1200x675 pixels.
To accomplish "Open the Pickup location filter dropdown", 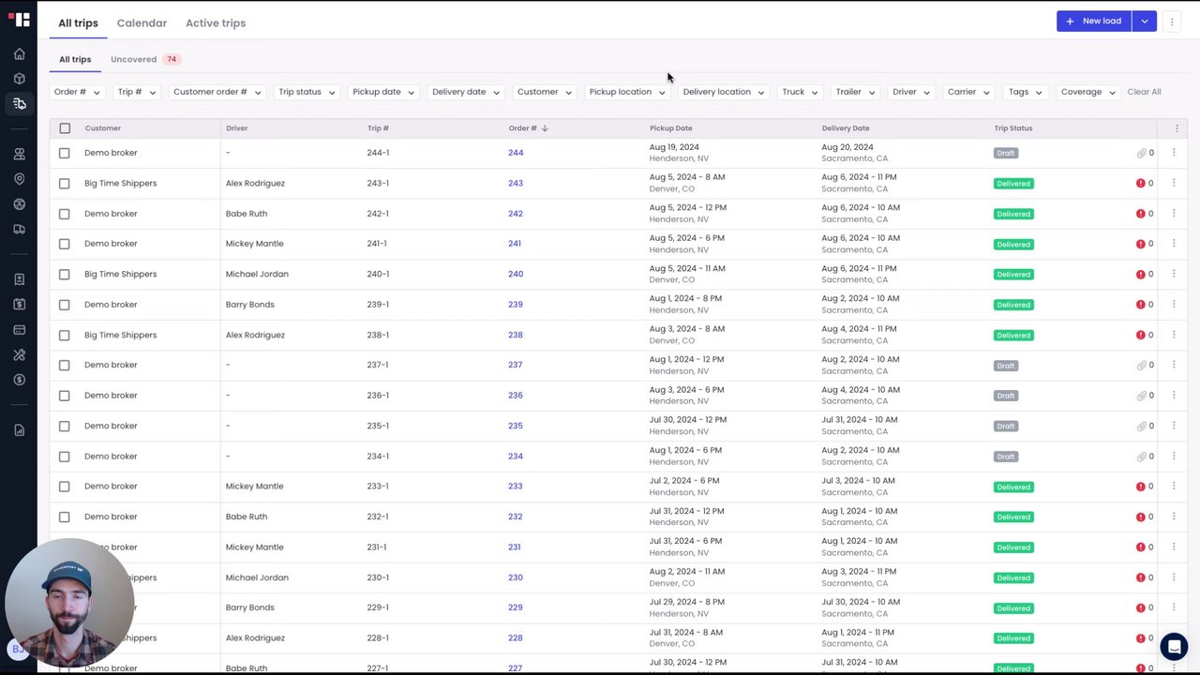I will point(626,92).
